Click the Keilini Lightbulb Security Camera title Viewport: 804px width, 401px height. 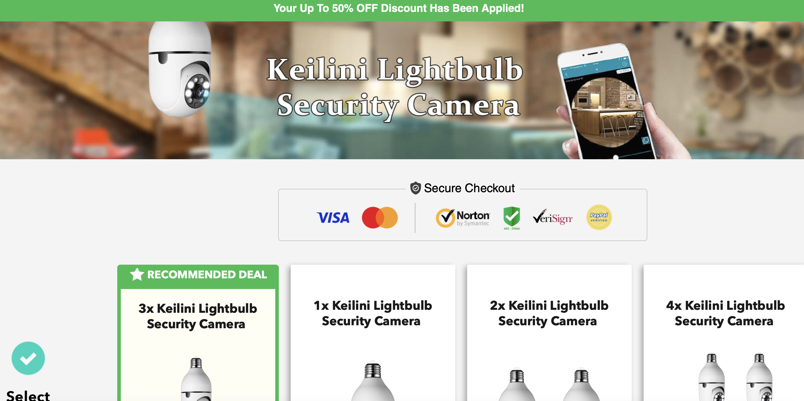pos(395,87)
